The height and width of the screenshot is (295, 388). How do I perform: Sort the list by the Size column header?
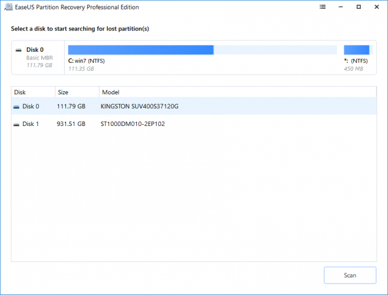(x=77, y=92)
